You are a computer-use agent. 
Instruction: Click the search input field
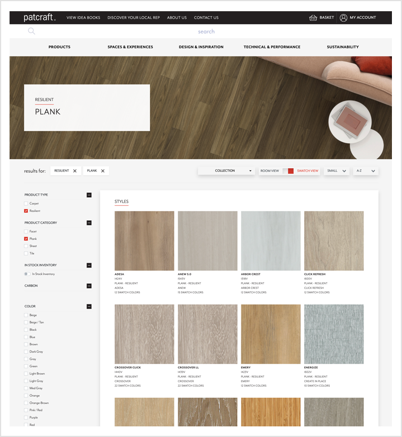tap(206, 31)
